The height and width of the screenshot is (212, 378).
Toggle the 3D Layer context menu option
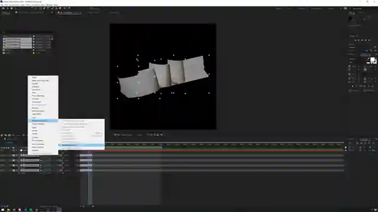(43, 99)
